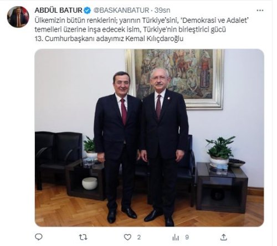Open tweet analytics bar chart icon
This screenshot has width=277, height=246.
click(x=176, y=237)
